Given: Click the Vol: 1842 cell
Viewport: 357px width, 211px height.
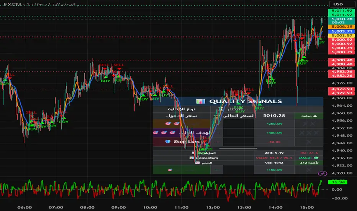Looking at the screenshot, I should 274,163.
